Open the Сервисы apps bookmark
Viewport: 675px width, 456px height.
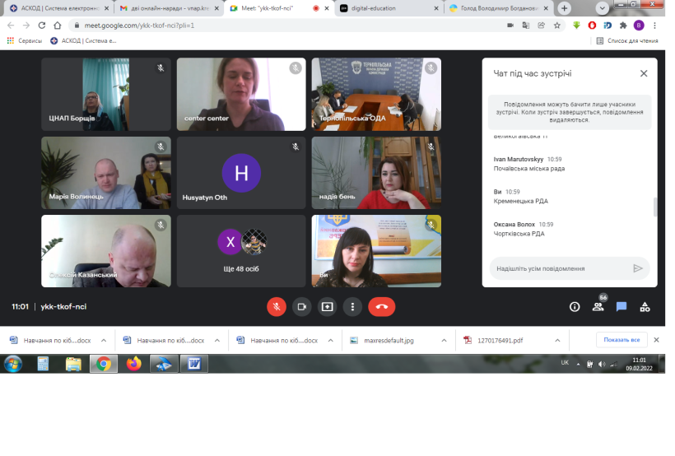click(25, 41)
